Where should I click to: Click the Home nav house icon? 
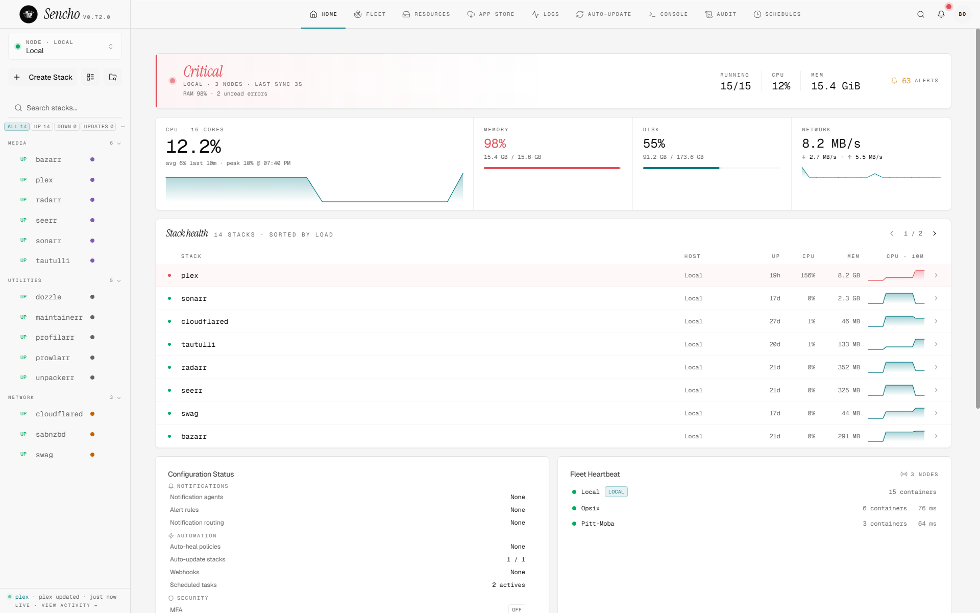tap(313, 14)
